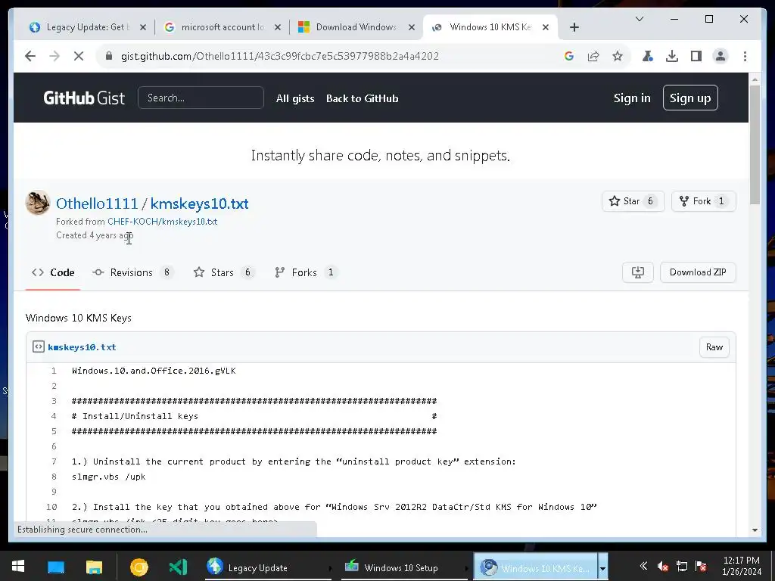The width and height of the screenshot is (775, 581).
Task: Open File Explorer from taskbar
Action: coord(94,567)
